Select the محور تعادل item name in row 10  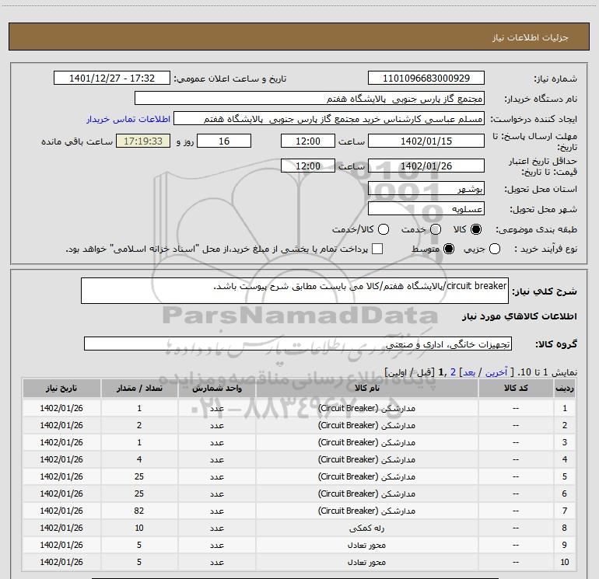pyautogui.click(x=366, y=562)
